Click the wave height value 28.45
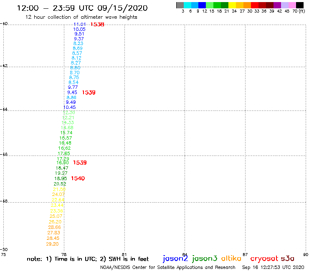This screenshot has width=309, height=271. click(x=53, y=238)
